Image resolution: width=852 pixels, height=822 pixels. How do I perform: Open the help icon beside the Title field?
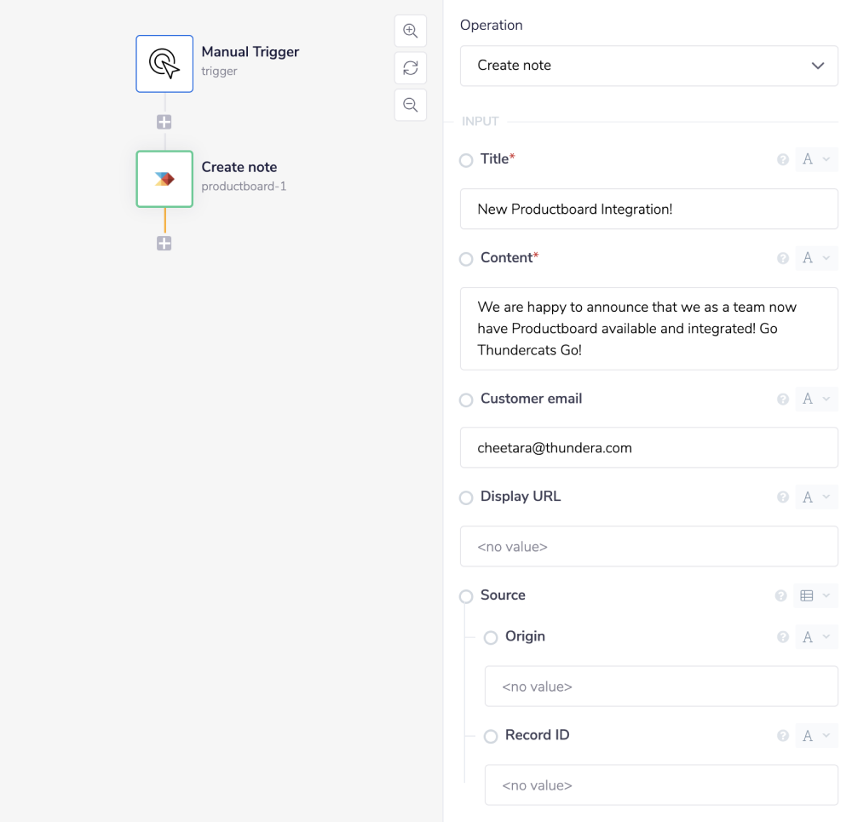782,158
